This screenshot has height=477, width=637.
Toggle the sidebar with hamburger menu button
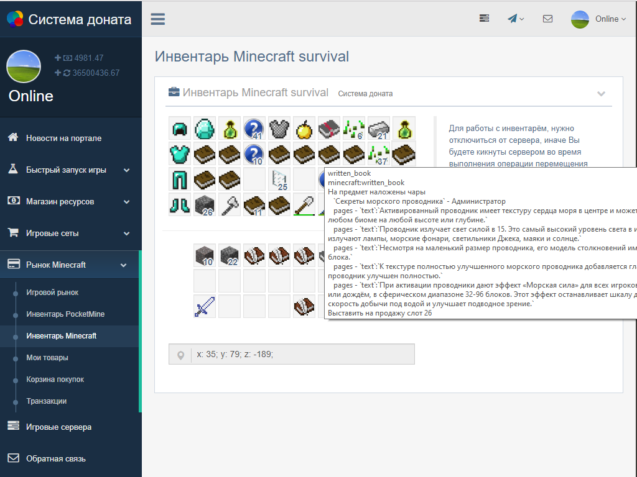[x=158, y=19]
